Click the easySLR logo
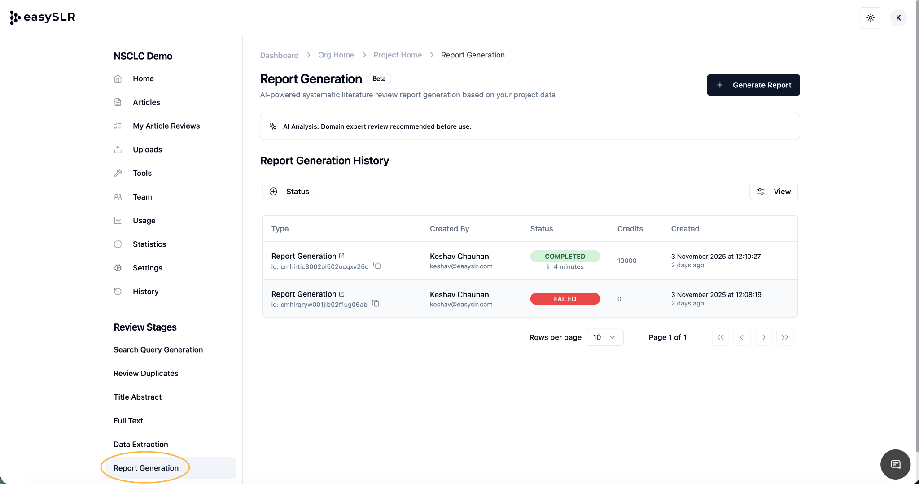This screenshot has width=919, height=484. point(43,17)
